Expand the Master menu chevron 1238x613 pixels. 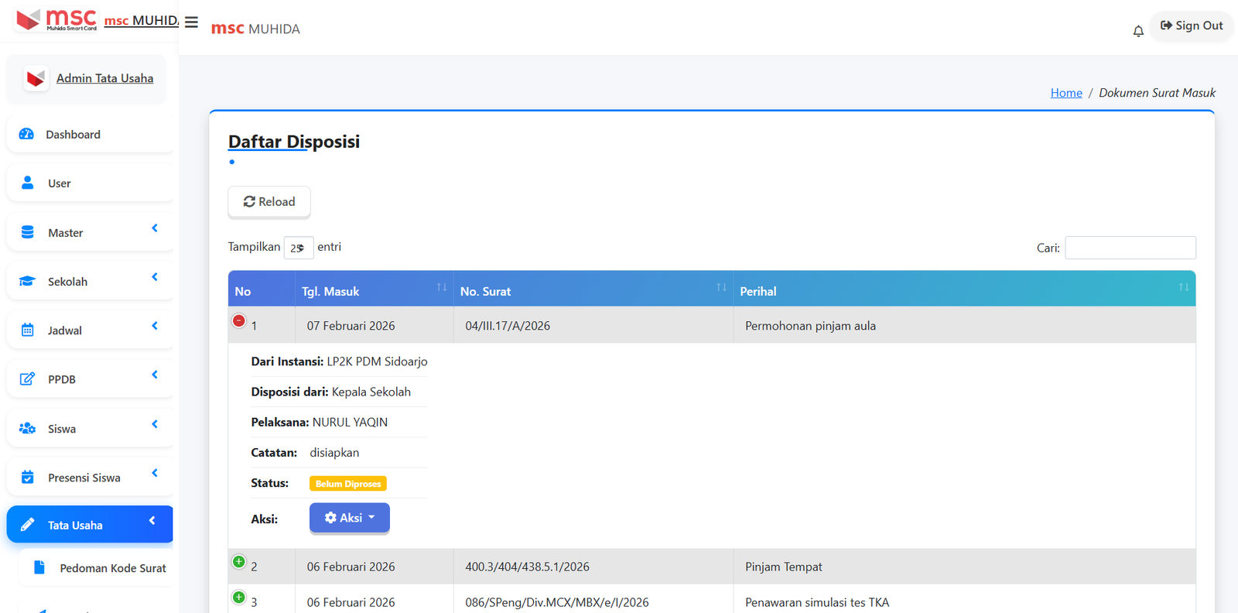[x=155, y=228]
